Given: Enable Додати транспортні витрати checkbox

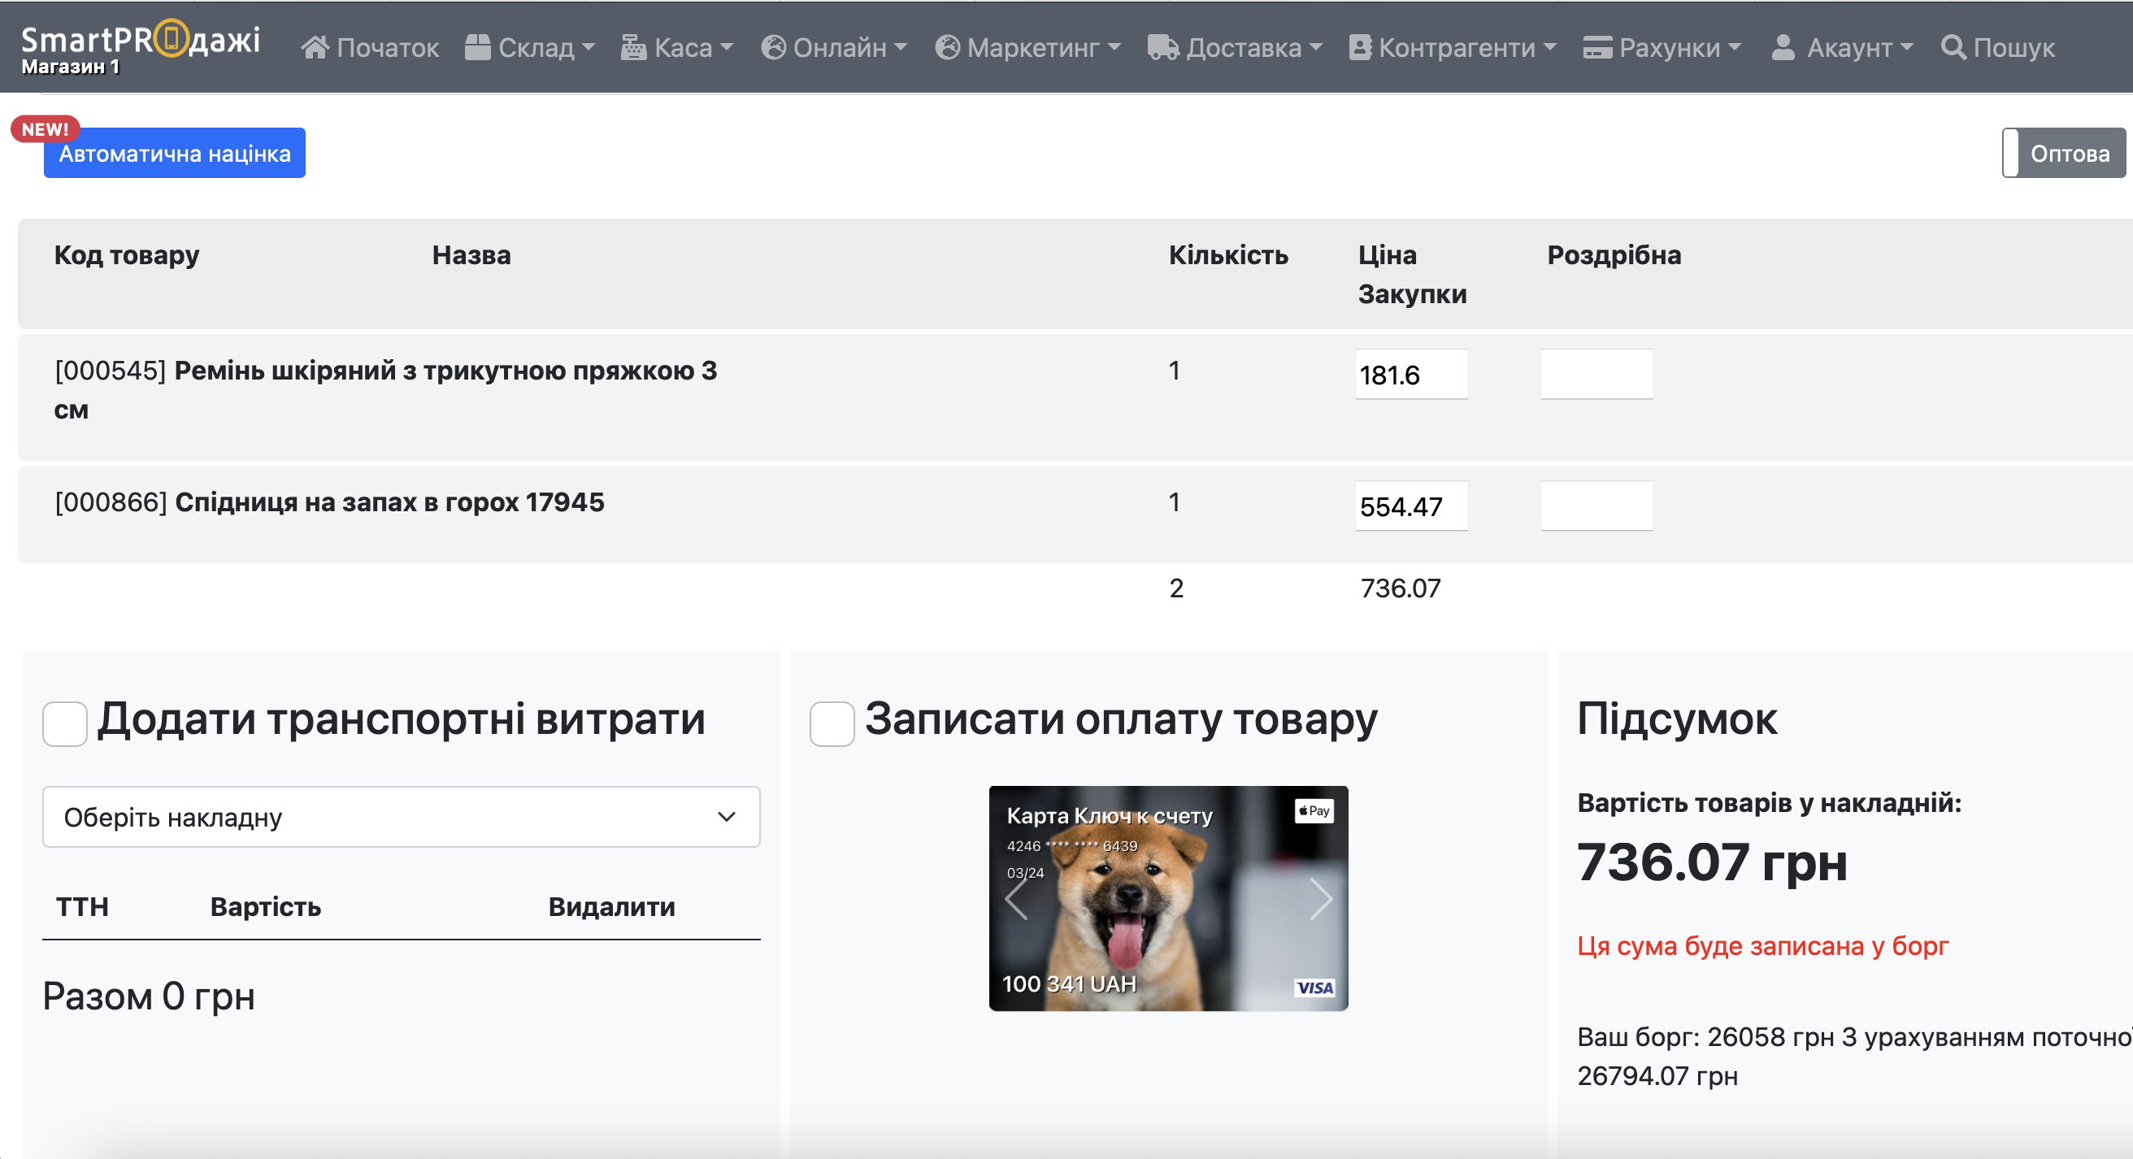Looking at the screenshot, I should (x=64, y=723).
